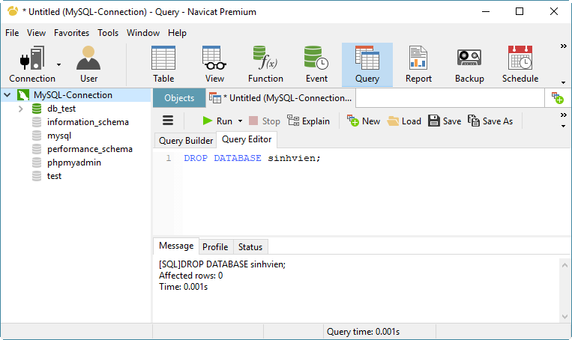Select the mysql database

(59, 136)
